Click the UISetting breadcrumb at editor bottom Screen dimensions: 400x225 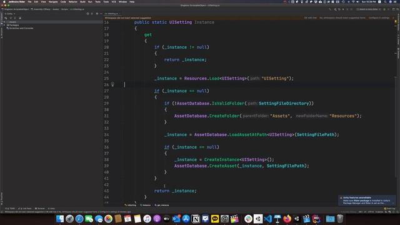(x=131, y=205)
